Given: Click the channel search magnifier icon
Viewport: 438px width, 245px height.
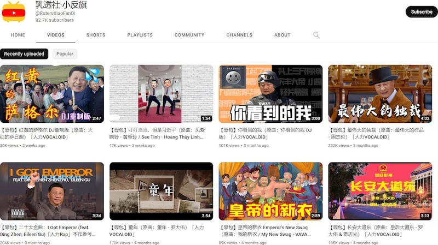Looking at the screenshot, I should (316, 35).
